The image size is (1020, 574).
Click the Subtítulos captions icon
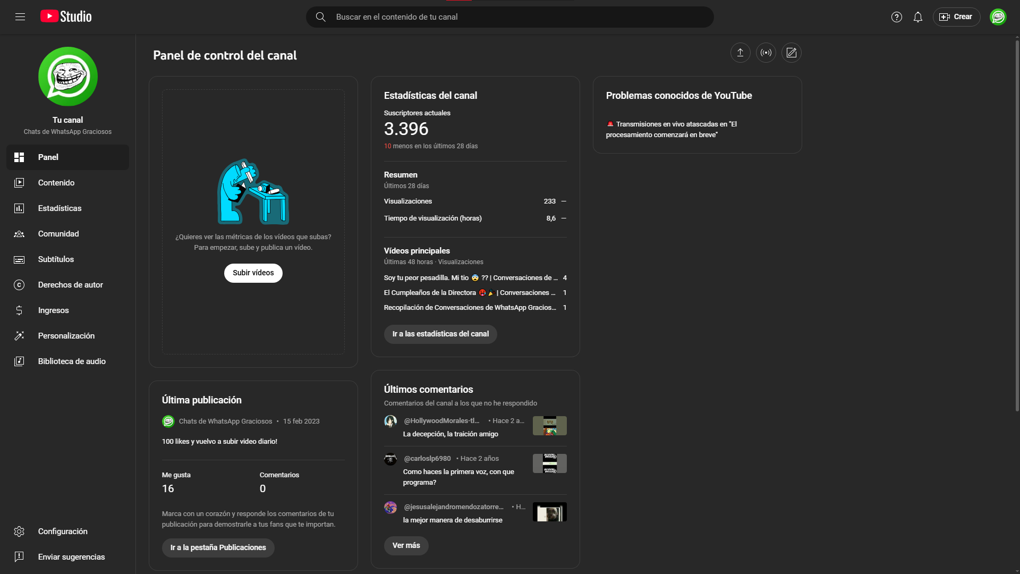click(x=19, y=259)
